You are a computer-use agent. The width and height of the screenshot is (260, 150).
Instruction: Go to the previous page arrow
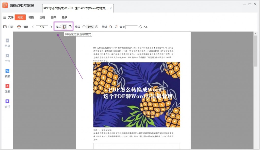point(33,27)
